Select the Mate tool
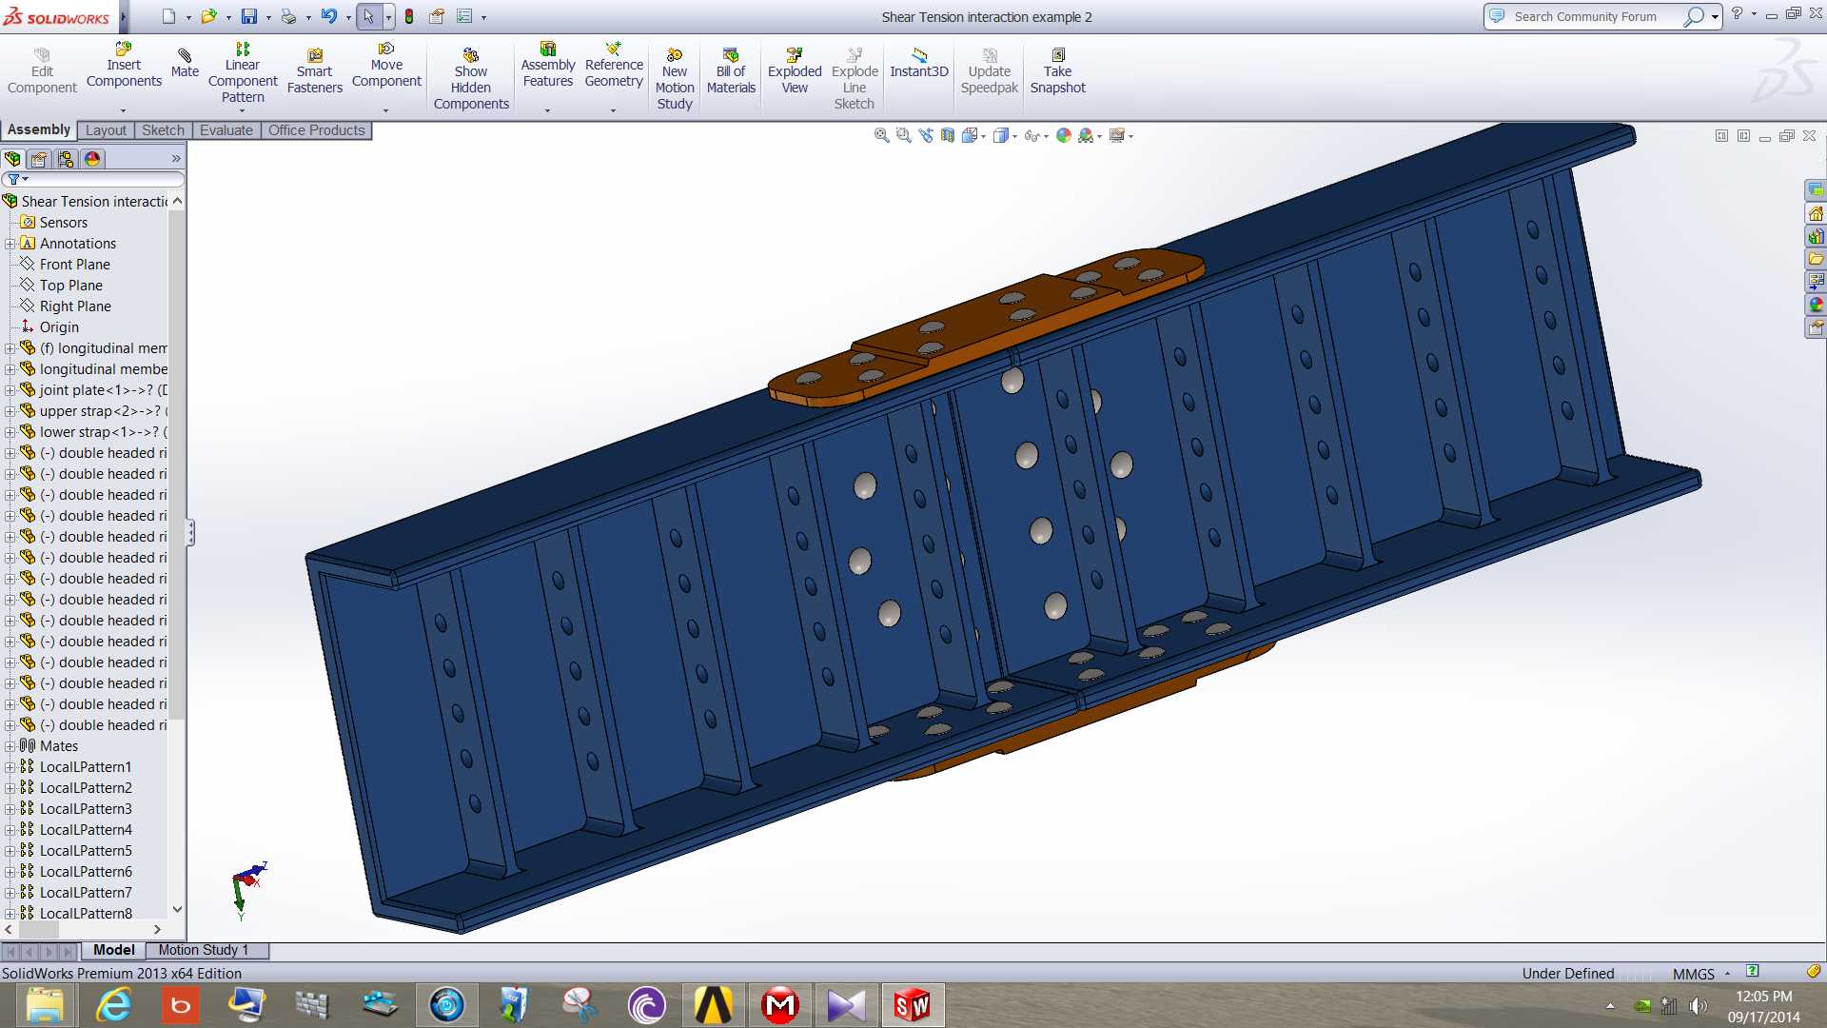The image size is (1827, 1028). point(185,63)
